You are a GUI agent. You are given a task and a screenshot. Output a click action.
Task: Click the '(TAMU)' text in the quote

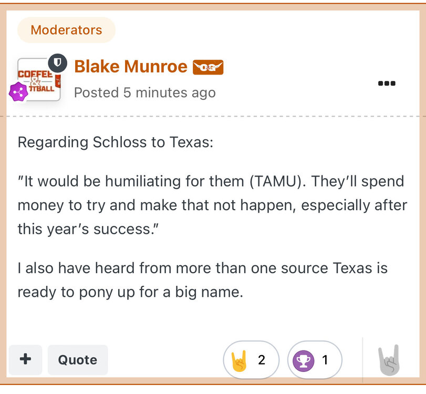[x=276, y=182]
